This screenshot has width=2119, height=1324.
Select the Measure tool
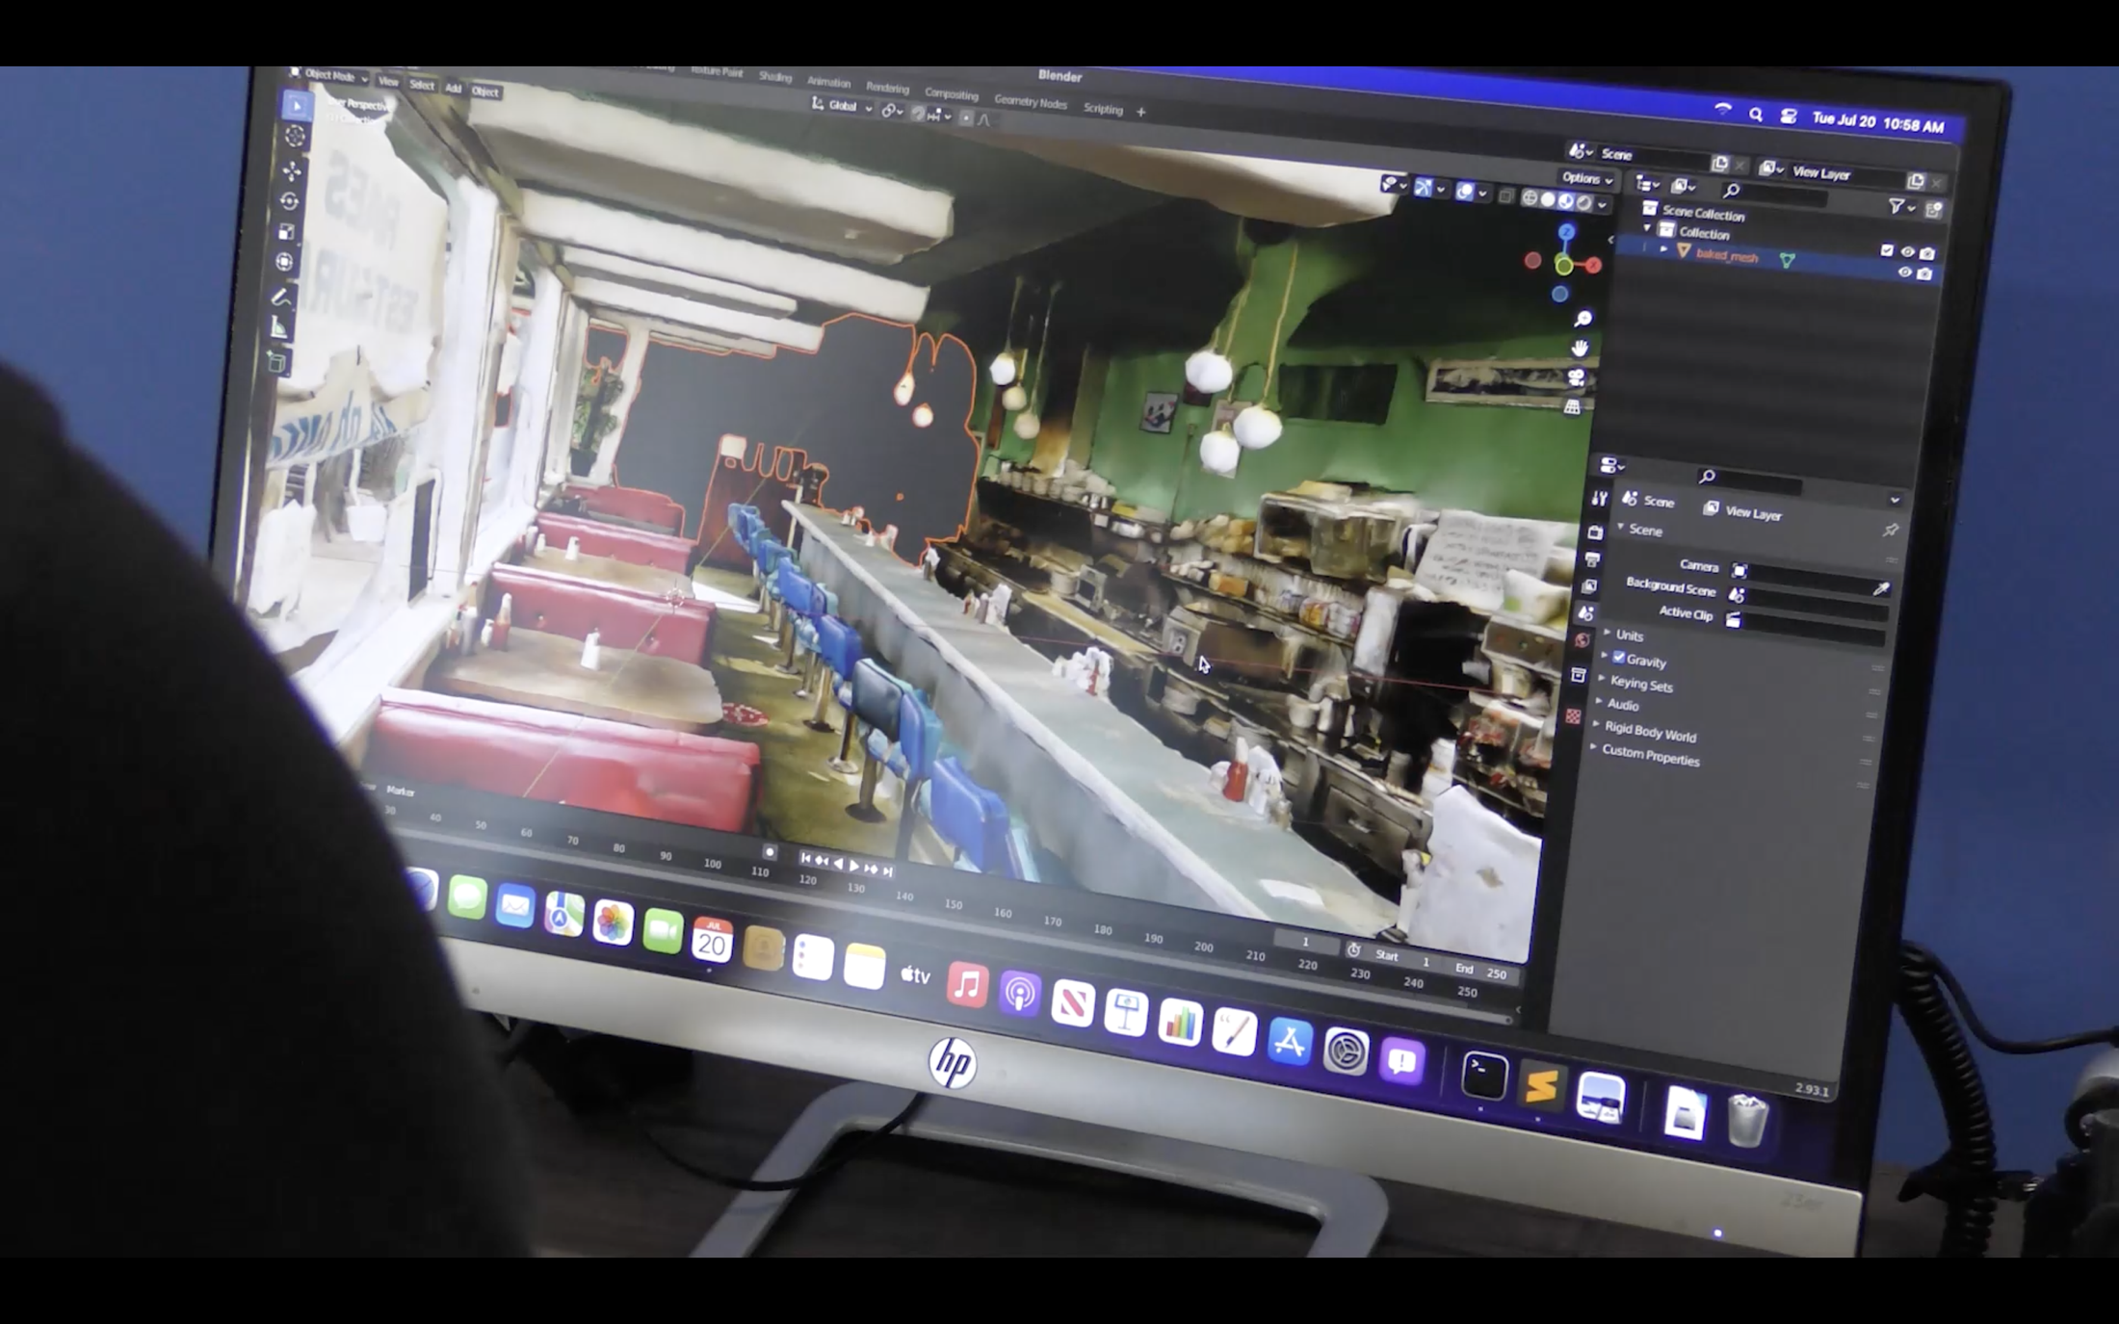click(279, 327)
